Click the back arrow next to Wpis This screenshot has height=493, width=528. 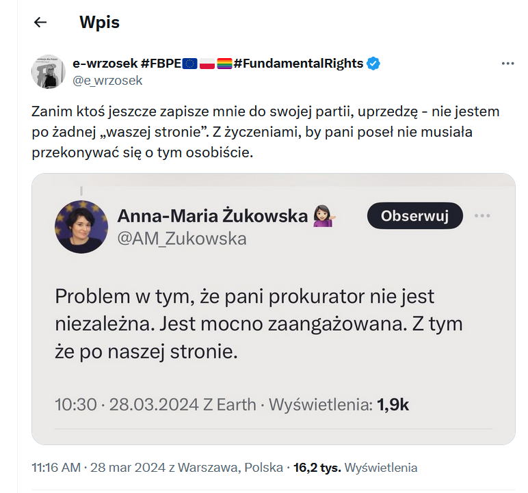pyautogui.click(x=40, y=22)
